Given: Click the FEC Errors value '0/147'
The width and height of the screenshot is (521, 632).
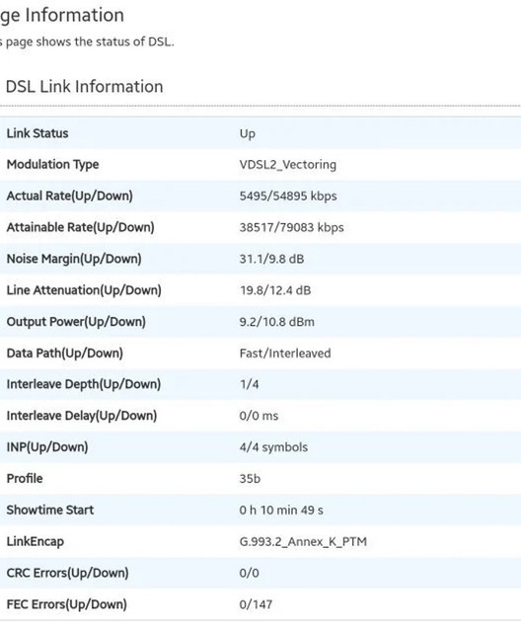Looking at the screenshot, I should click(x=256, y=604).
